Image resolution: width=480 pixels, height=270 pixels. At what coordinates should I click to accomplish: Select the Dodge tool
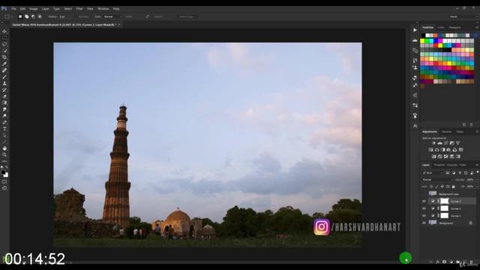[4, 115]
